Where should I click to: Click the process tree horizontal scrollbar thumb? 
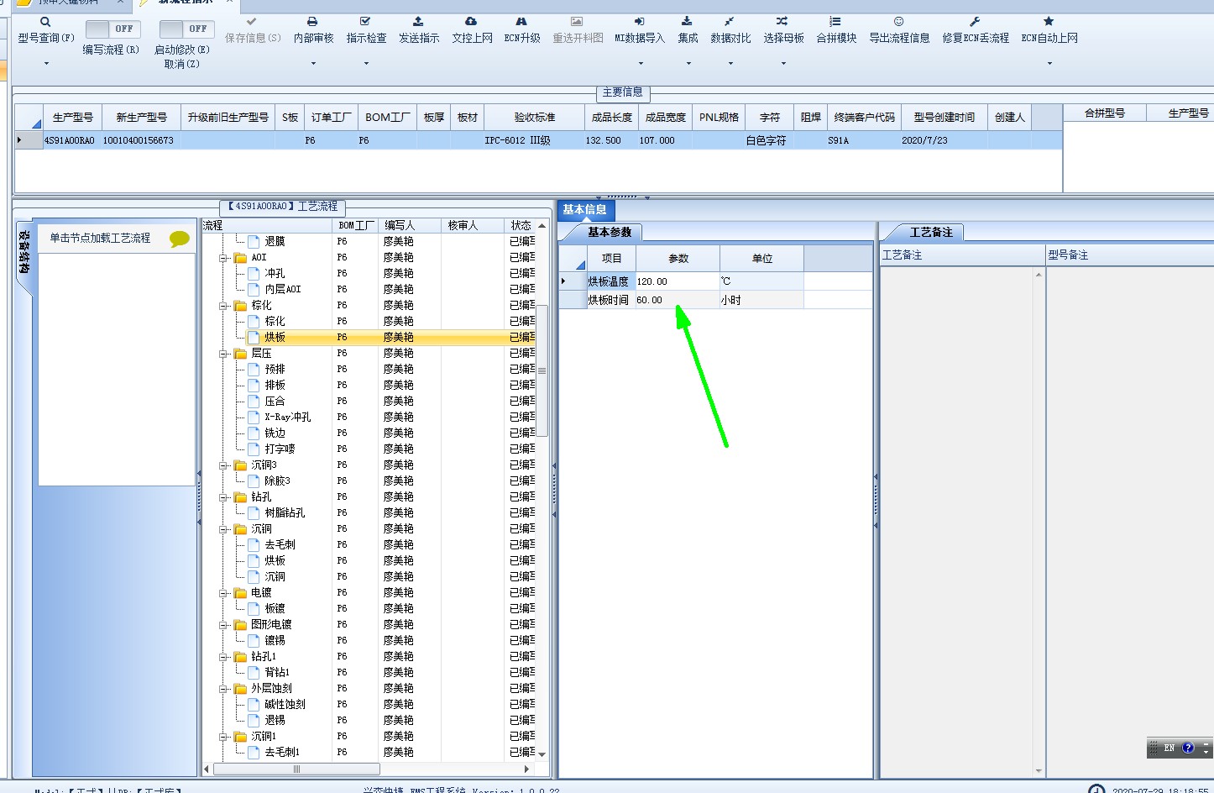pos(296,769)
